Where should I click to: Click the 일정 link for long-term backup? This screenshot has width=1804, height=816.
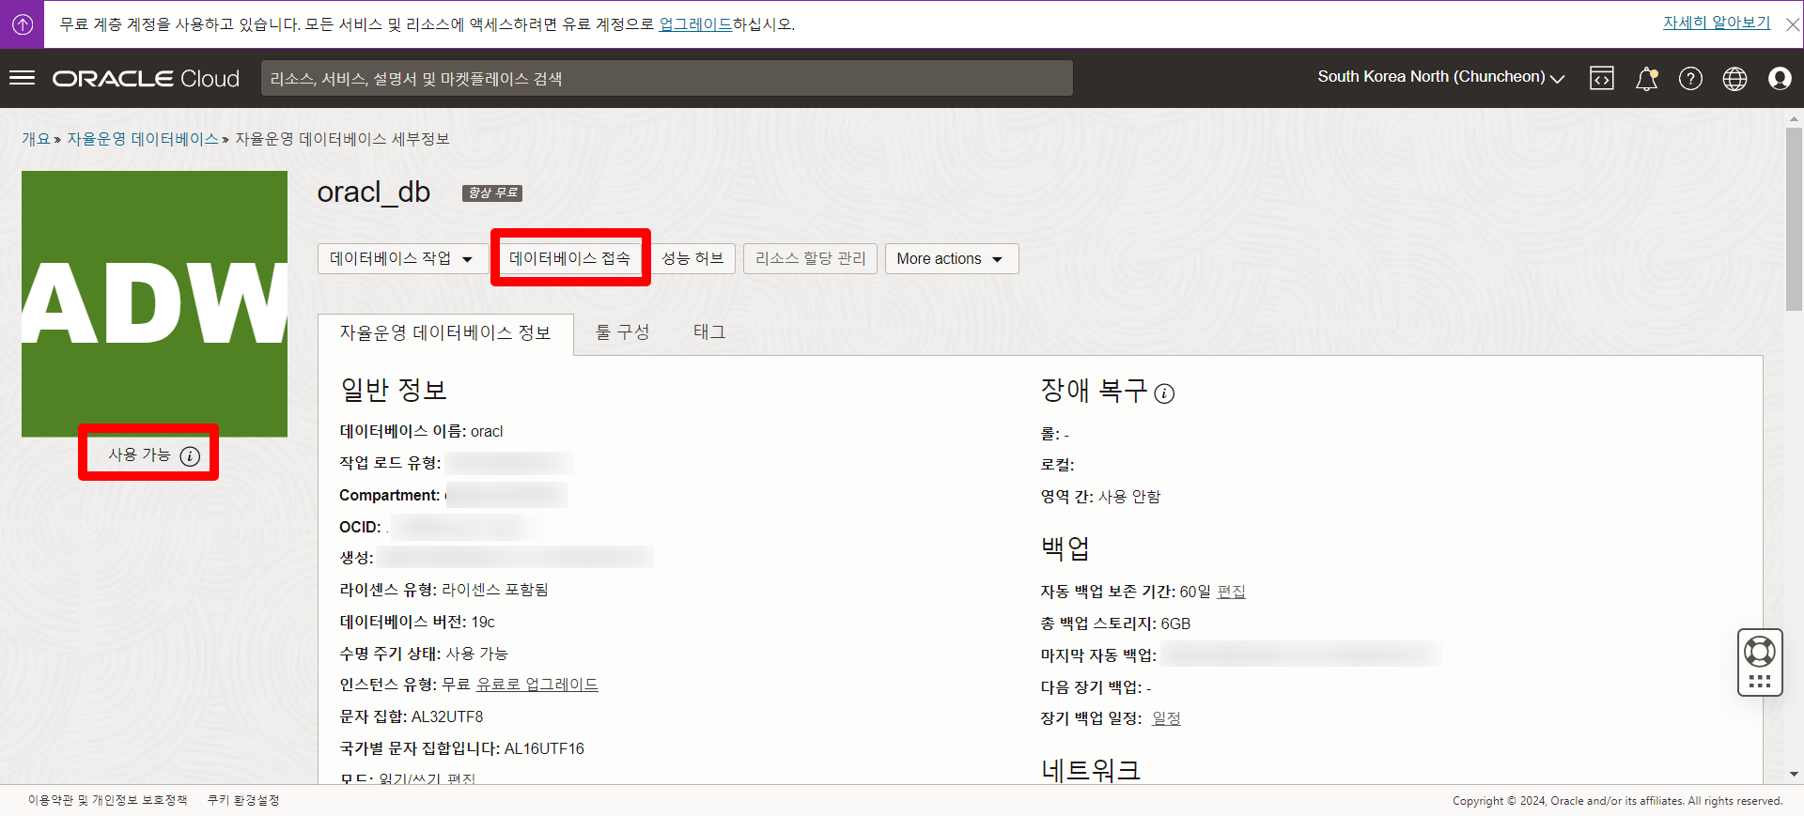[1166, 718]
